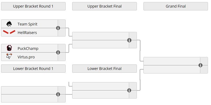
Task: Select the Lower Bracket Final header
Action: (105, 69)
